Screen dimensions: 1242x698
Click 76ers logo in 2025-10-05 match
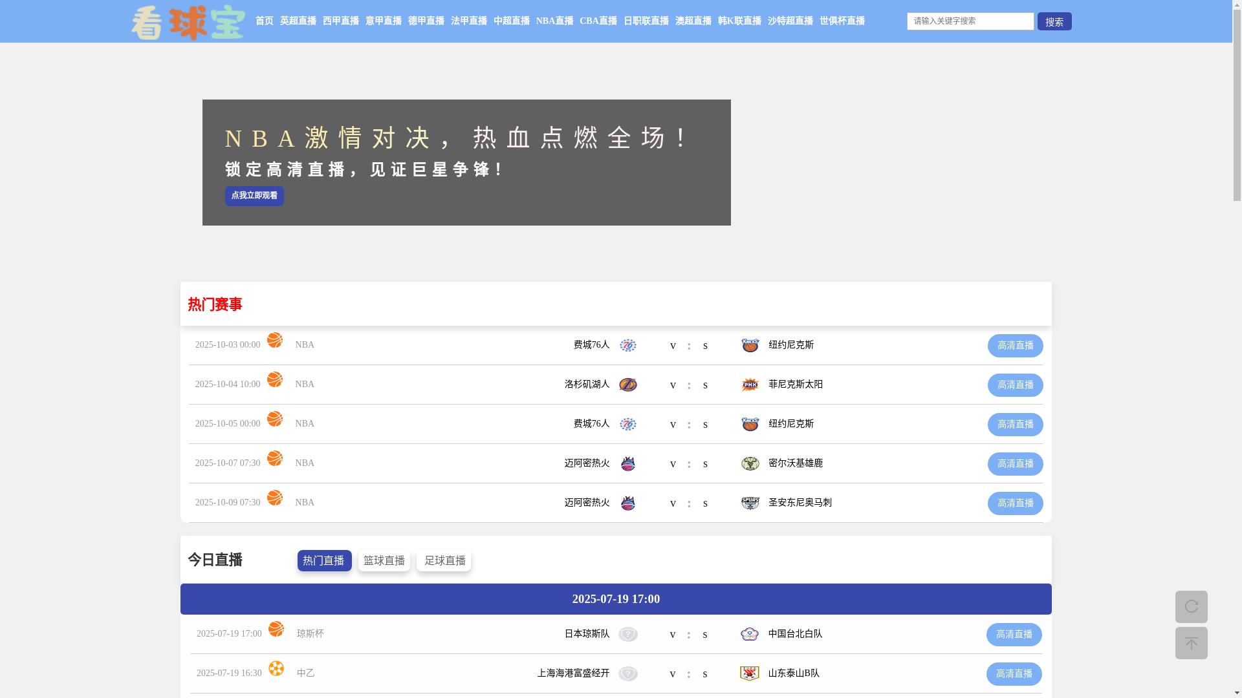tap(628, 424)
